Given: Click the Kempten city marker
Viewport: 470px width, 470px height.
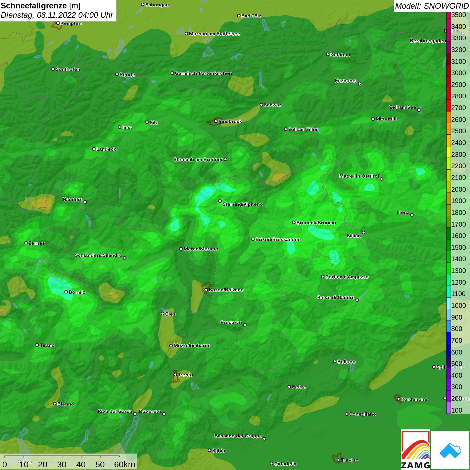Looking at the screenshot, I should 58,23.
